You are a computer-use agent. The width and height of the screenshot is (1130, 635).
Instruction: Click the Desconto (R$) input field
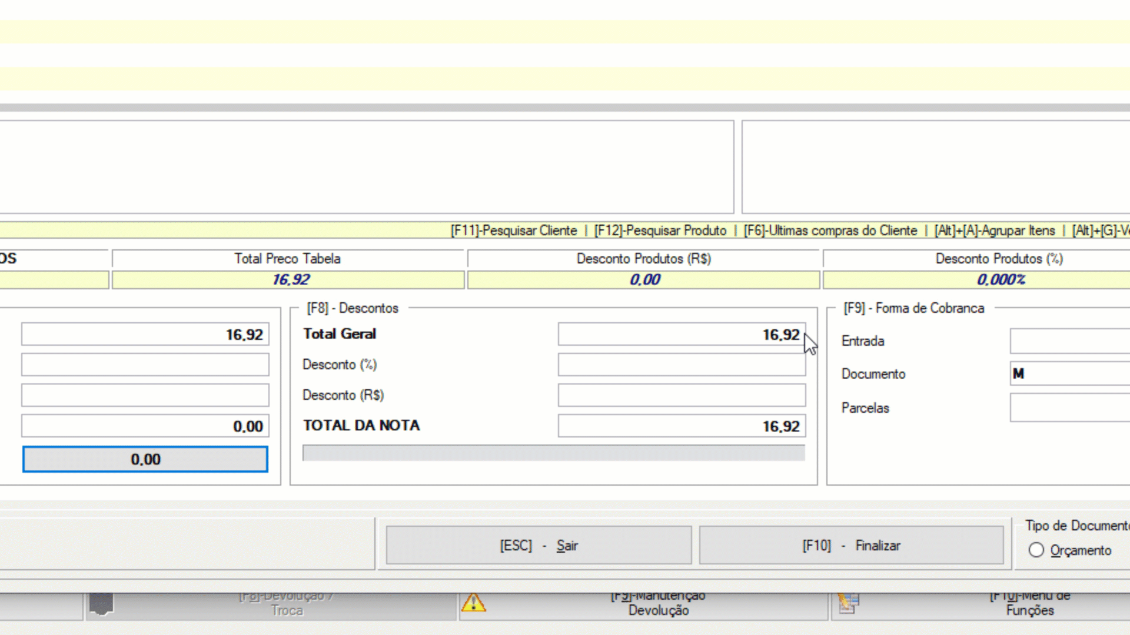682,395
